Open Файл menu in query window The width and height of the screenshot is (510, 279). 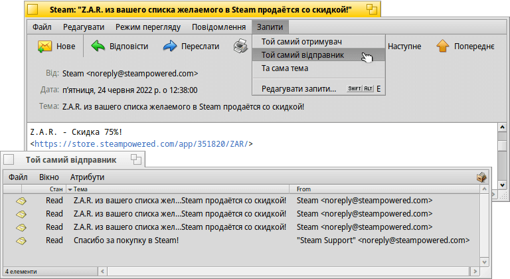tap(18, 177)
